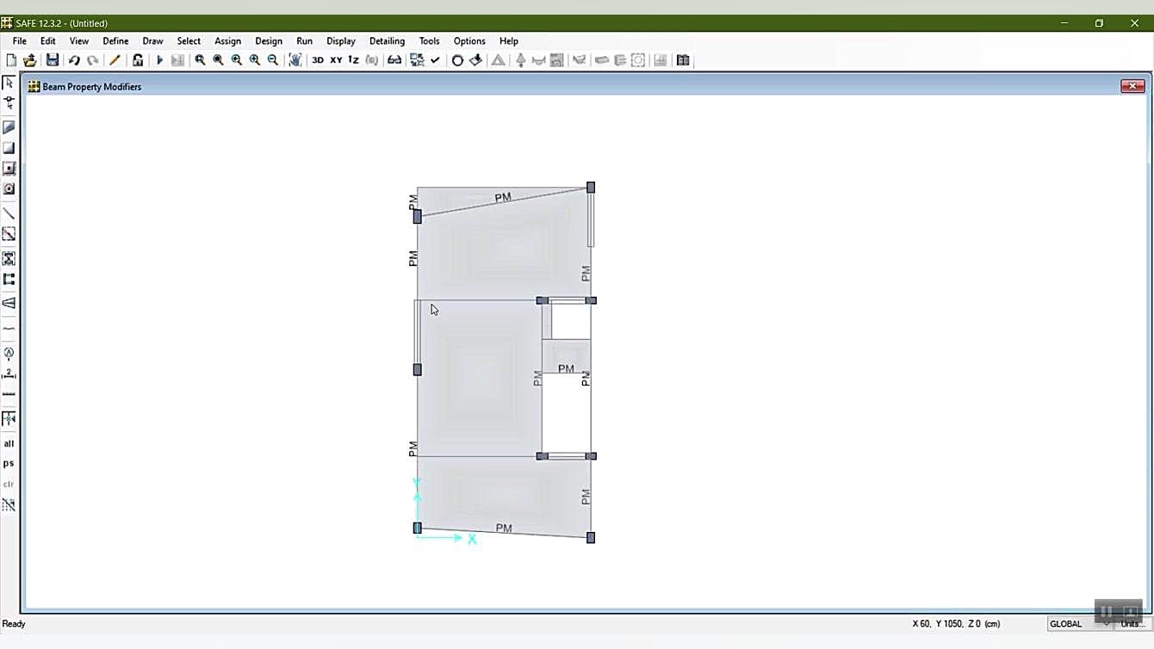Image resolution: width=1154 pixels, height=649 pixels.
Task: Open the Tools menu
Action: pos(429,40)
